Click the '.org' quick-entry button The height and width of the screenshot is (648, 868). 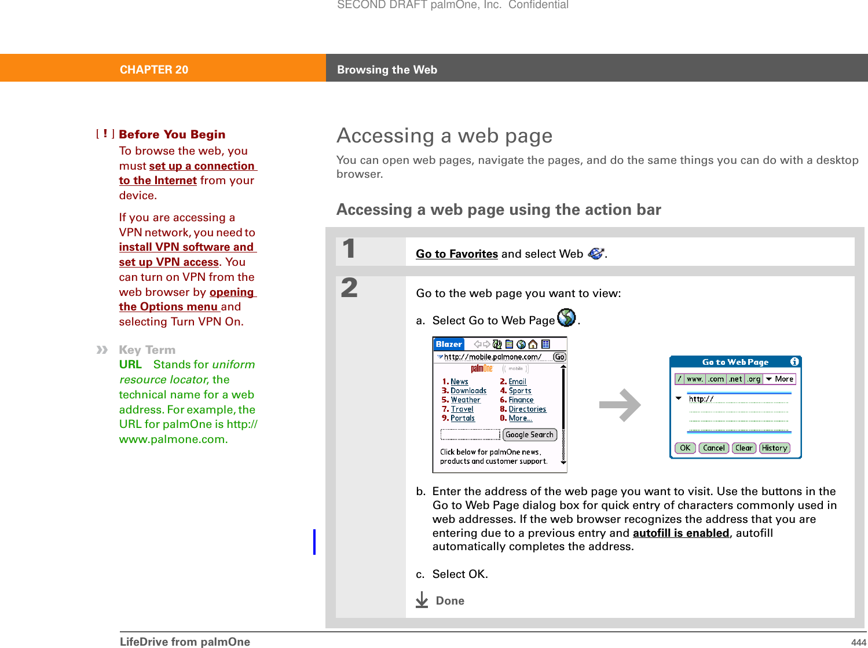click(753, 379)
